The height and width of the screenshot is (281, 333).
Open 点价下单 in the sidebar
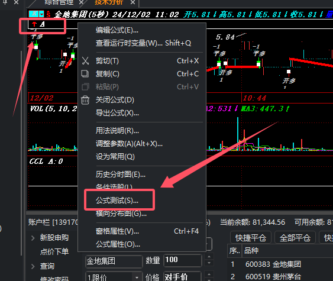tap(54, 251)
